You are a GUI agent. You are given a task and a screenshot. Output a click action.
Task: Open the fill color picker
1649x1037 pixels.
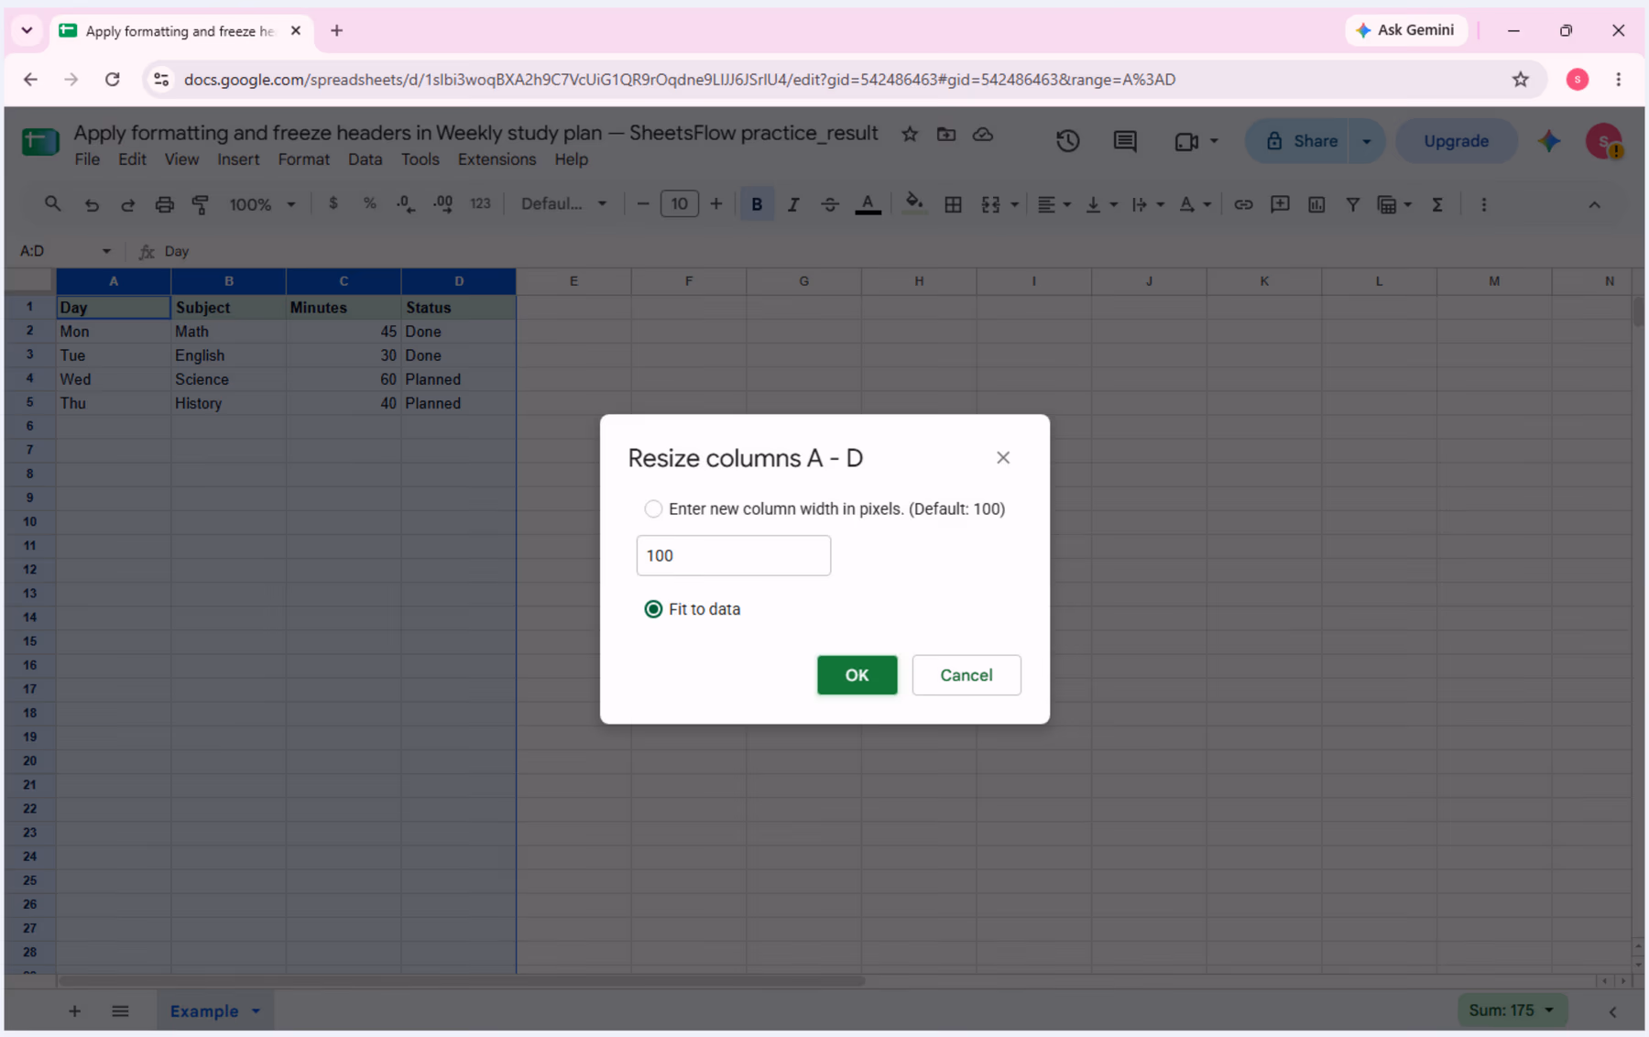pos(913,204)
